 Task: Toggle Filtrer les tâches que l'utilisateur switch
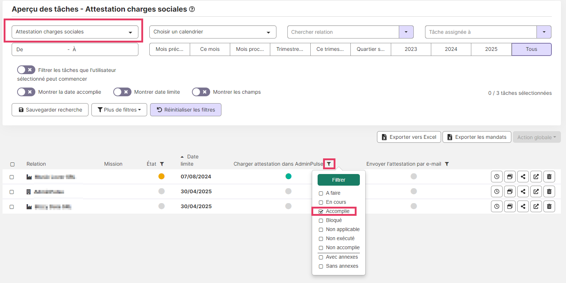[x=26, y=70]
